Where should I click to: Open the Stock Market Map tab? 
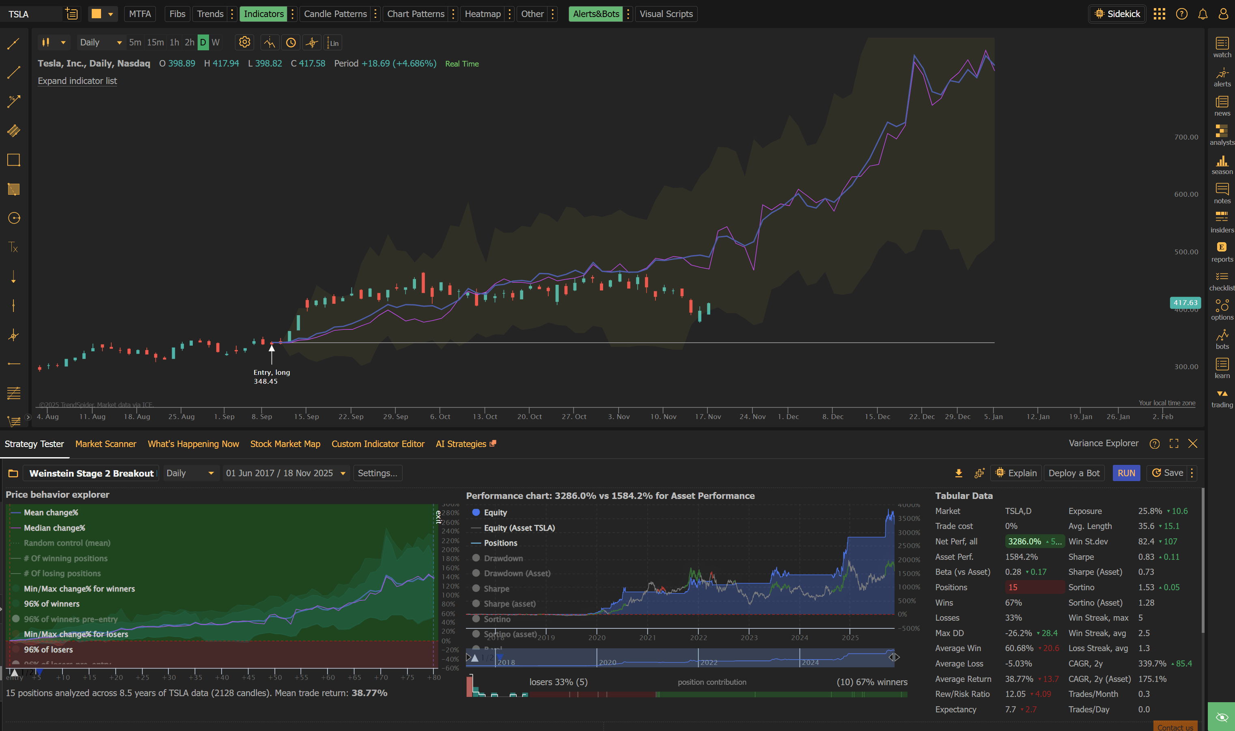(x=285, y=444)
